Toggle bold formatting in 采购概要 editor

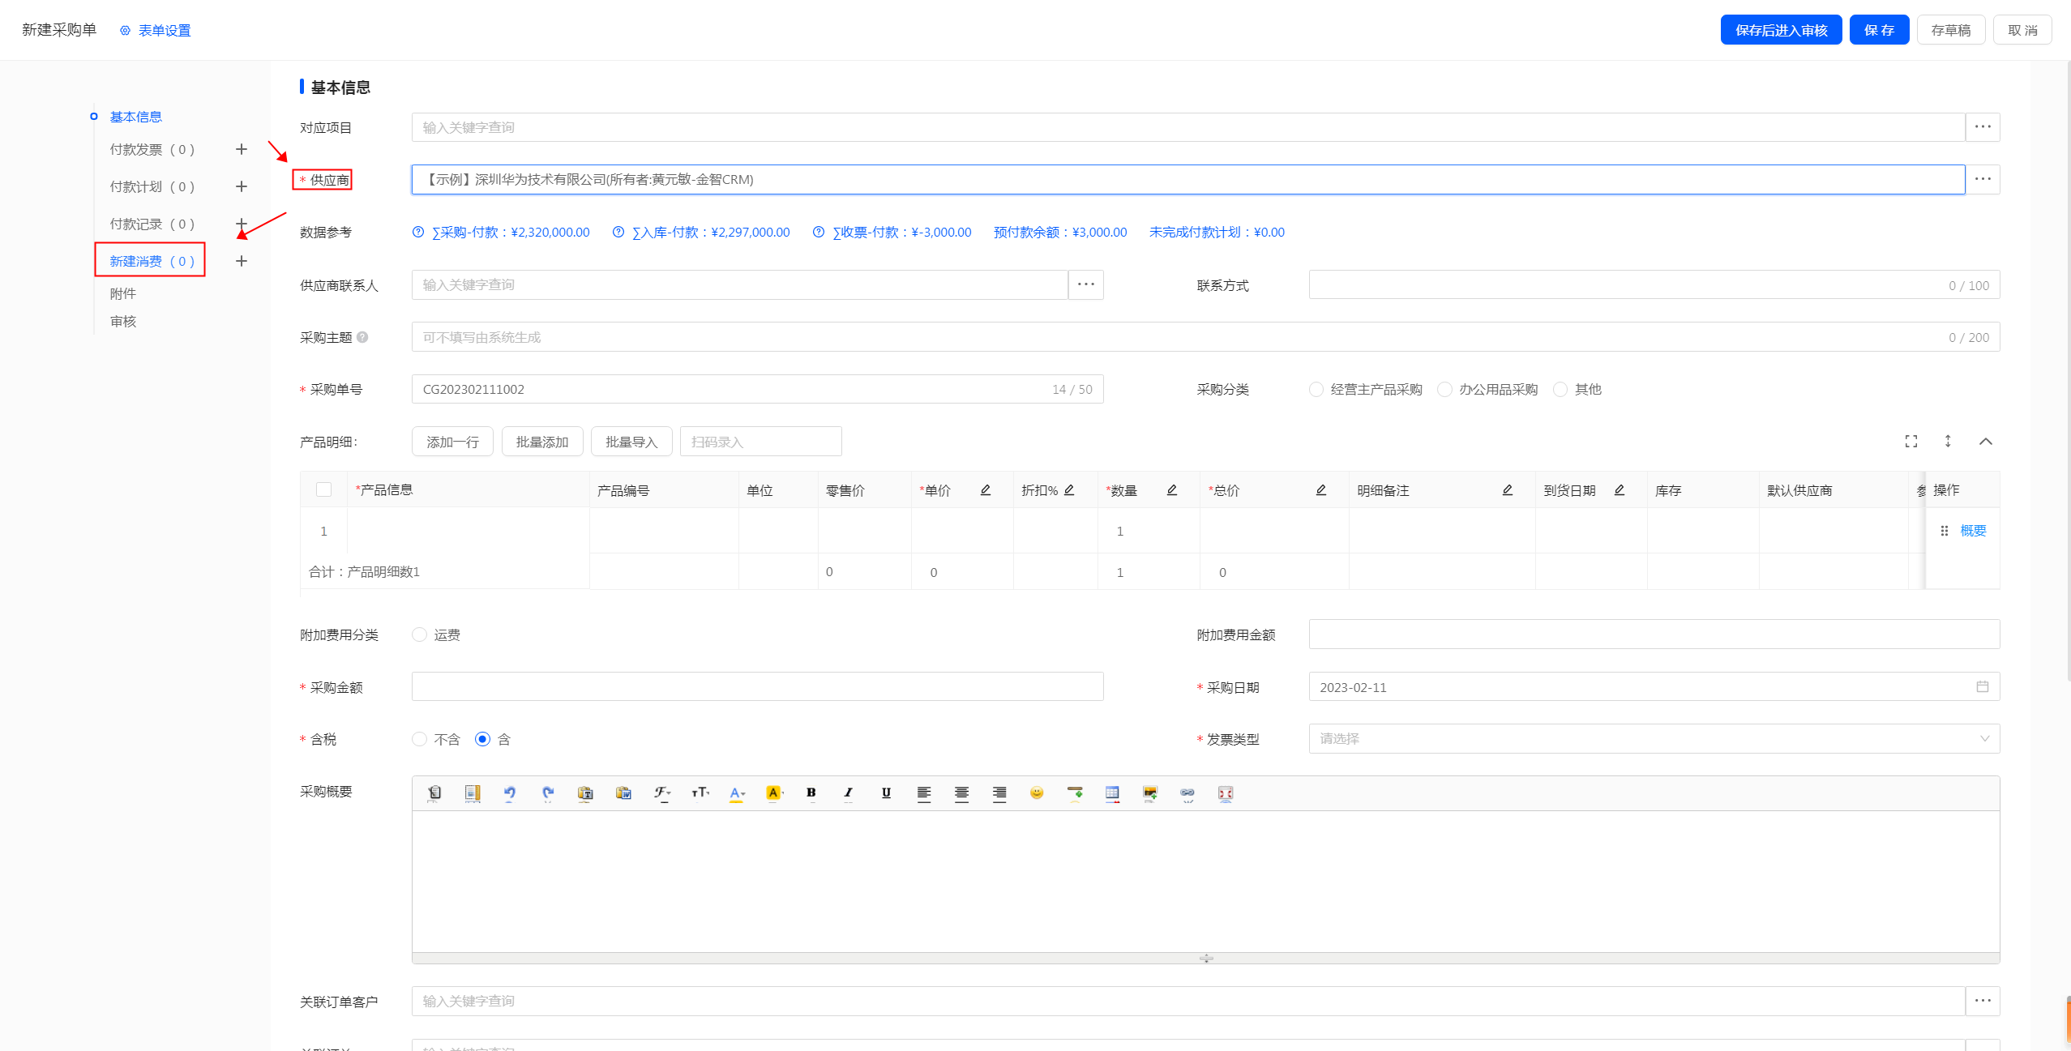811,793
